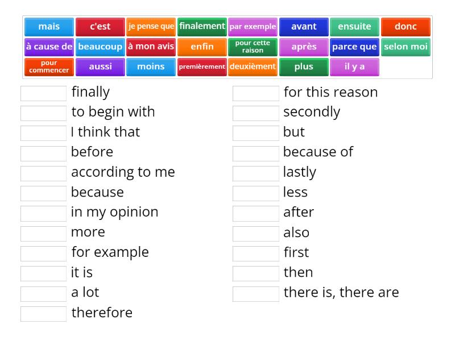Click the "ensuite" tile
The width and height of the screenshot is (455, 341).
tap(355, 26)
